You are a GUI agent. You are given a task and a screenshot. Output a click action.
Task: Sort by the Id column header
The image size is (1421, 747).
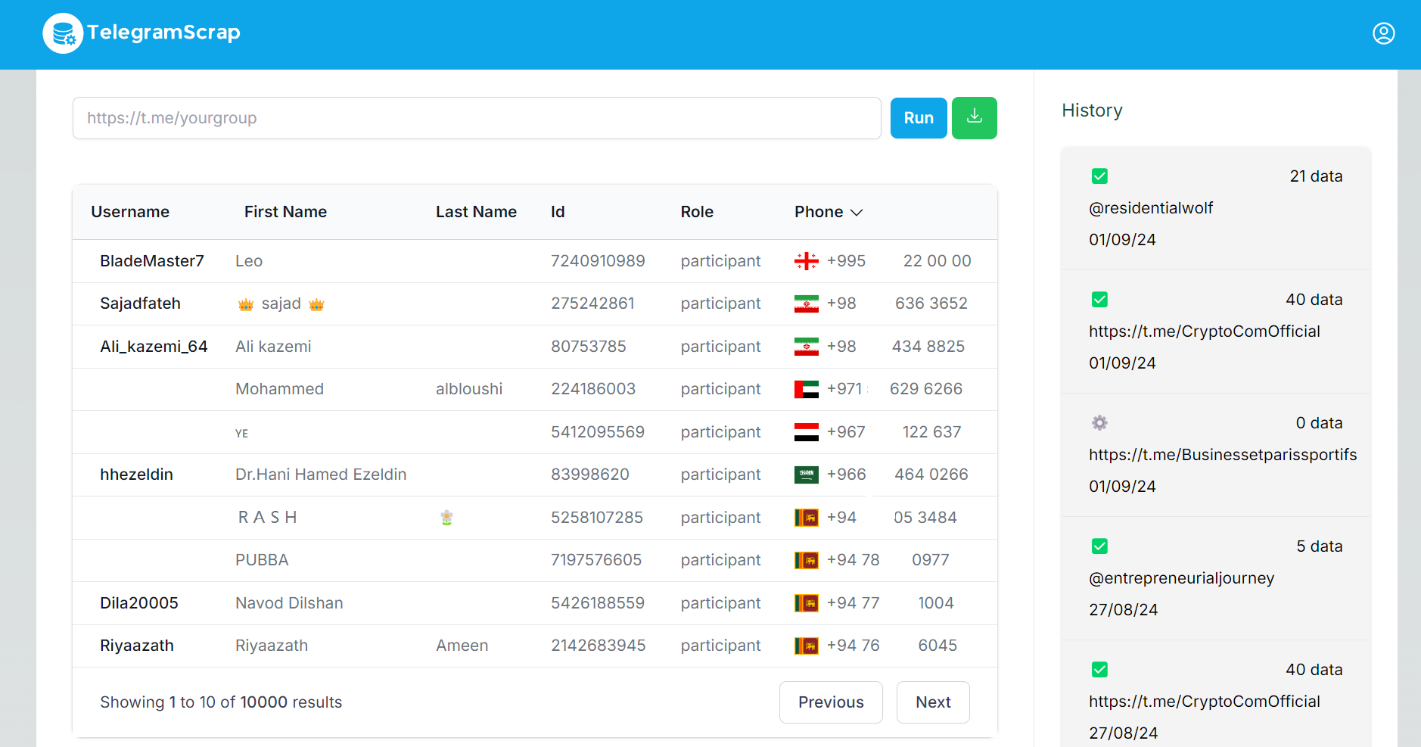pos(558,212)
